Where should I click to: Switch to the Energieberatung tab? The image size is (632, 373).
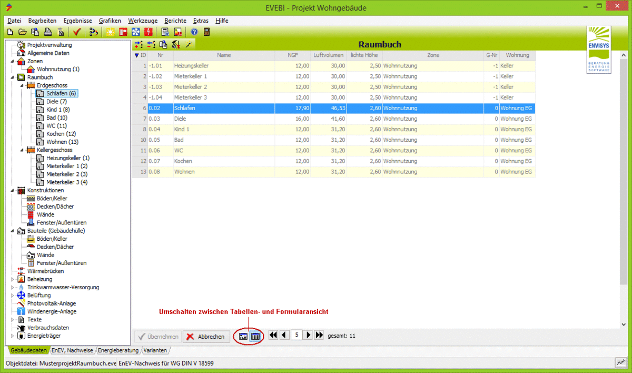click(x=118, y=350)
